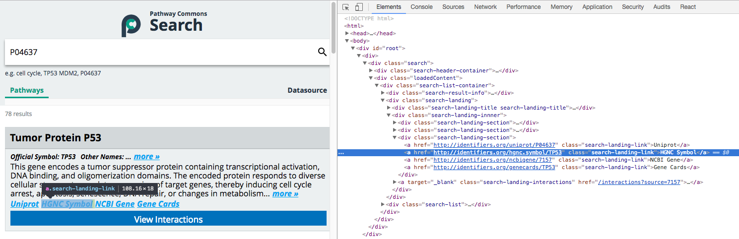This screenshot has height=239, width=739.
Task: Expand the head element node
Action: coord(347,33)
